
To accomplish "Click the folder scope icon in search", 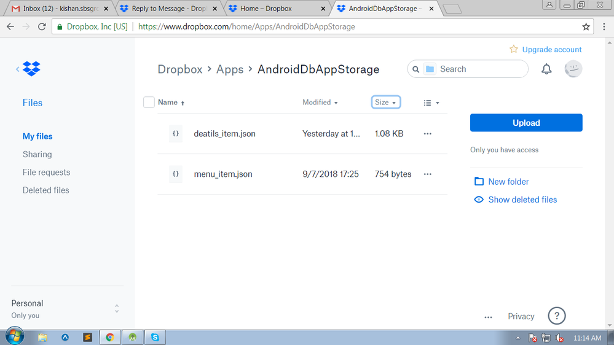I will click(430, 69).
